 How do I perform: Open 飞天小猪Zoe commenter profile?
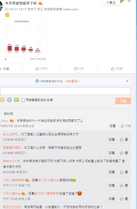12,194
